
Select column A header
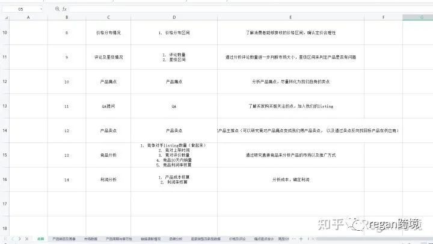pos(28,17)
